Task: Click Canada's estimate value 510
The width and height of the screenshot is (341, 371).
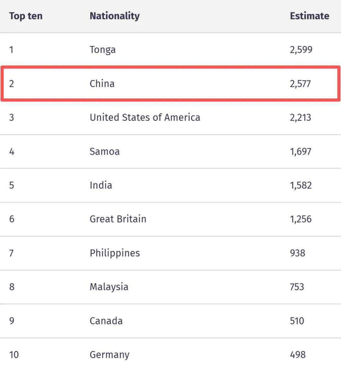Action: (x=297, y=321)
